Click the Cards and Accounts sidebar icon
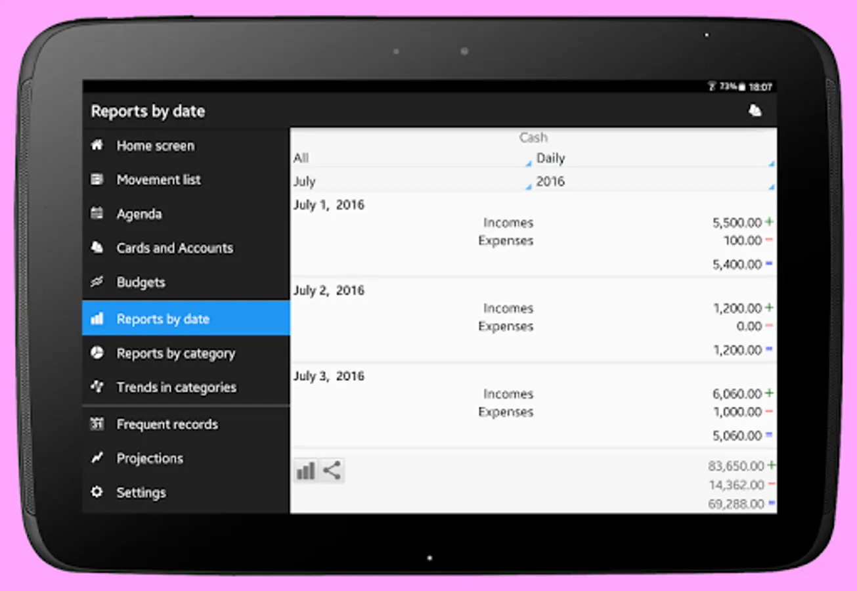 pyautogui.click(x=97, y=248)
